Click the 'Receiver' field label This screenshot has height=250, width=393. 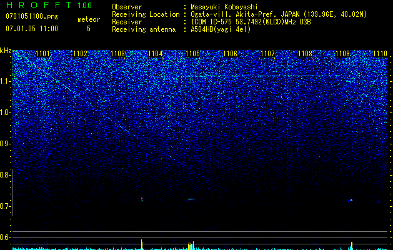pyautogui.click(x=127, y=22)
